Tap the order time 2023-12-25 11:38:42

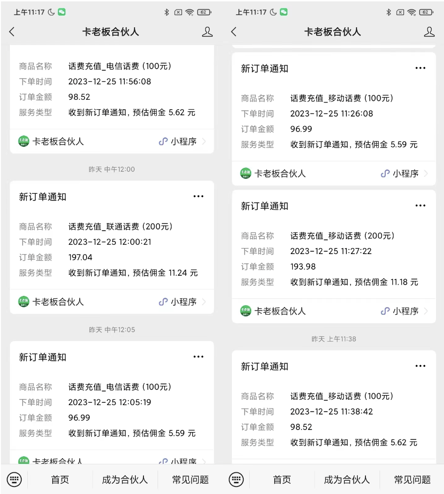[332, 412]
